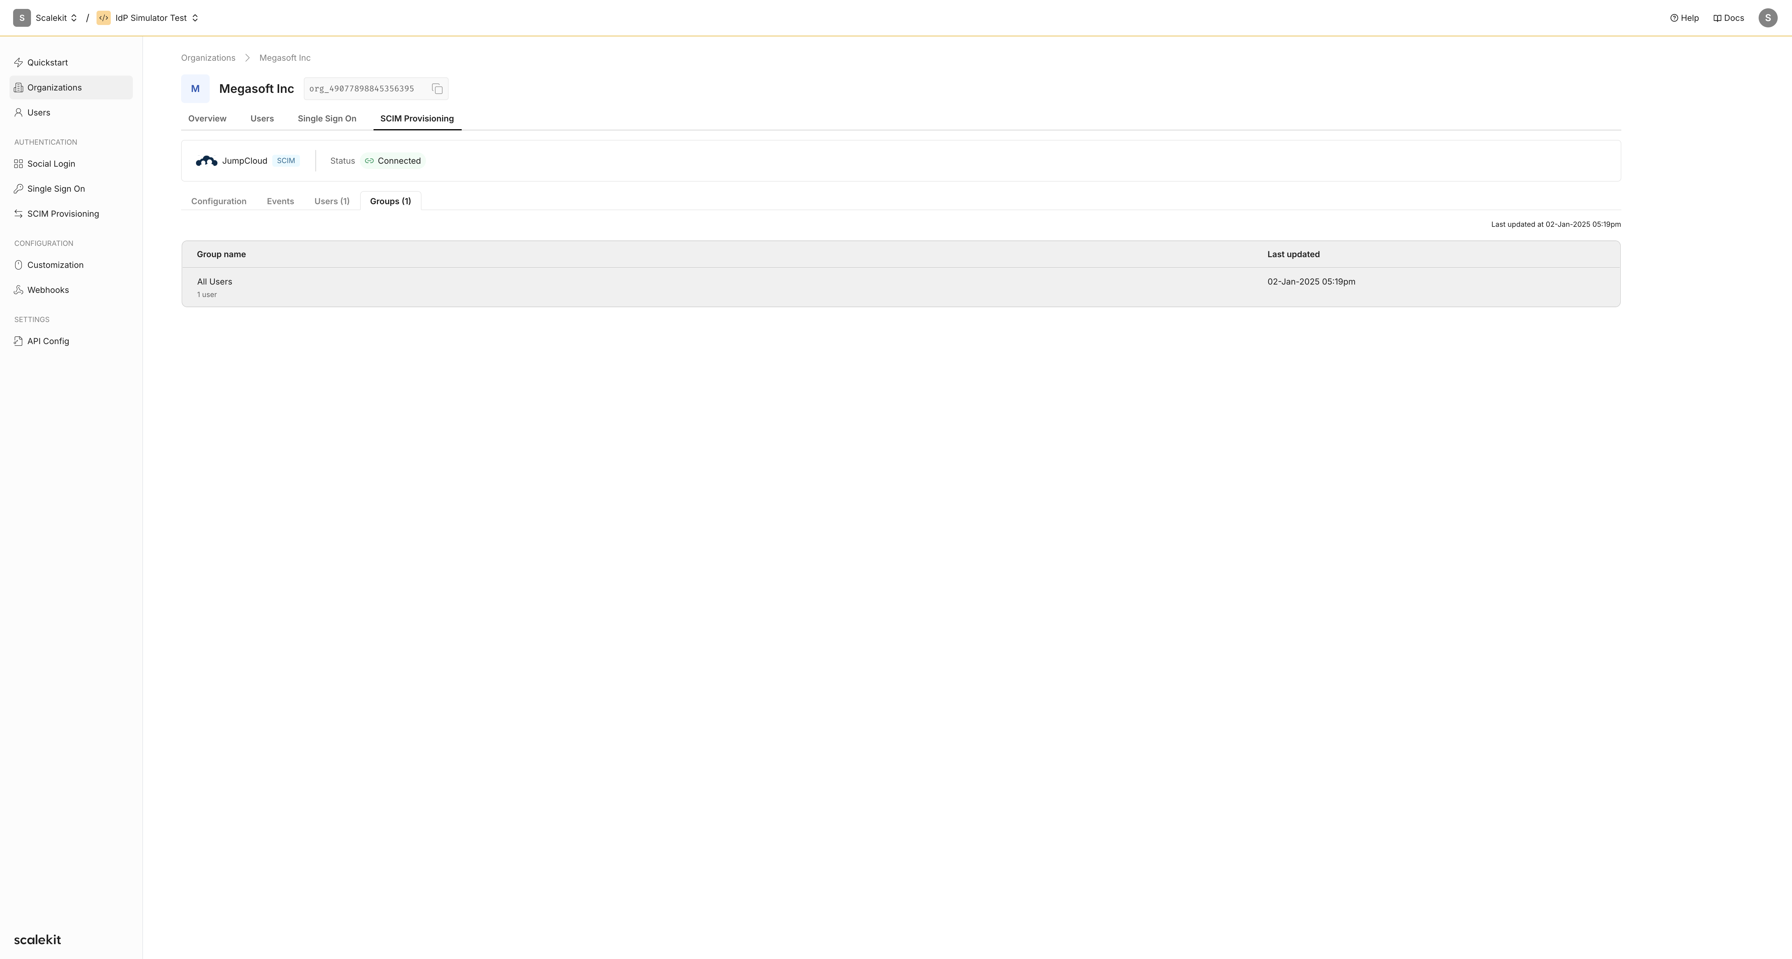Select the Groups (1) sub-tab

(390, 202)
